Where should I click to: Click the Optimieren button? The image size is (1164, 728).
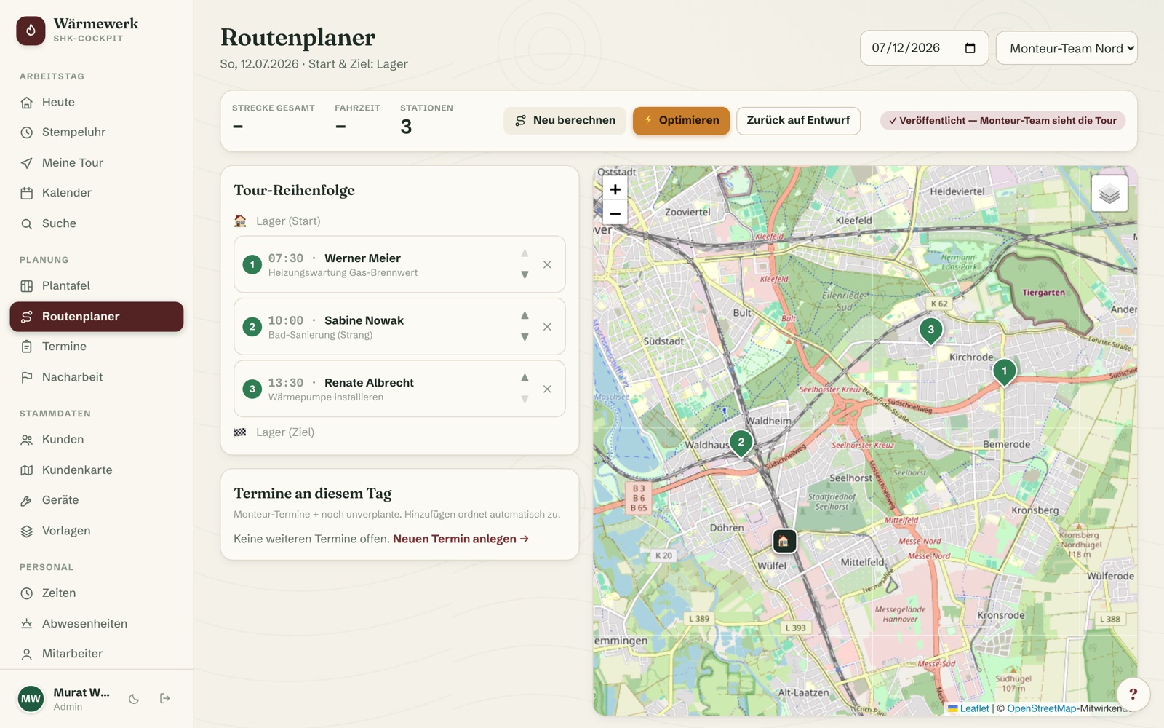[x=681, y=121]
